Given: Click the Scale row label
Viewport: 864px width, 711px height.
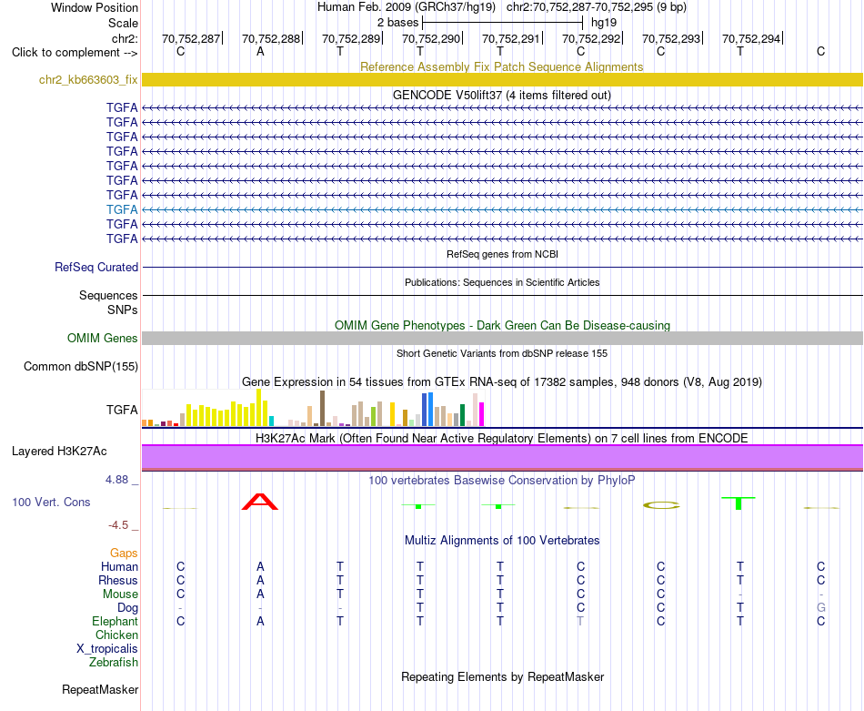Looking at the screenshot, I should [x=123, y=23].
